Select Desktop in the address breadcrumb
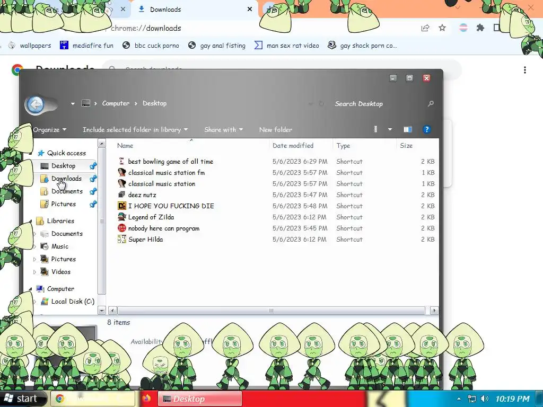Image resolution: width=543 pixels, height=407 pixels. (x=154, y=103)
